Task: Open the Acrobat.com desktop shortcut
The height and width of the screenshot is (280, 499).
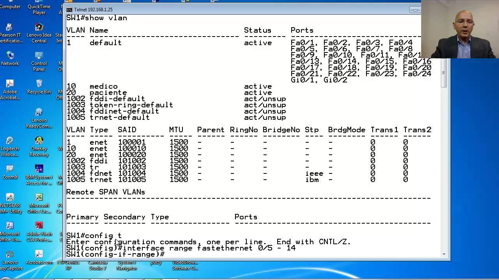Action: tap(39, 257)
